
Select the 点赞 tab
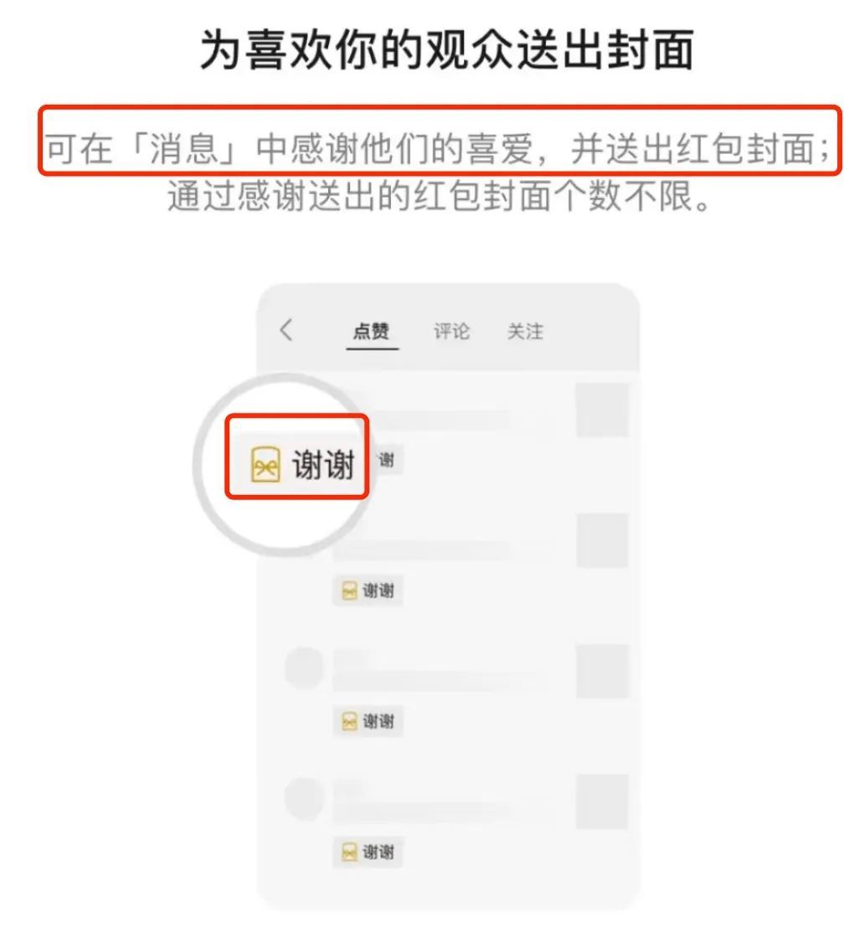pos(371,331)
